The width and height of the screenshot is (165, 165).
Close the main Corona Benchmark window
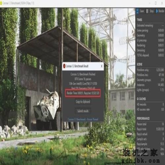coord(162,3)
